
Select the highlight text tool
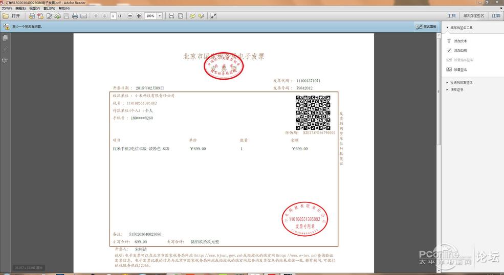click(201, 16)
